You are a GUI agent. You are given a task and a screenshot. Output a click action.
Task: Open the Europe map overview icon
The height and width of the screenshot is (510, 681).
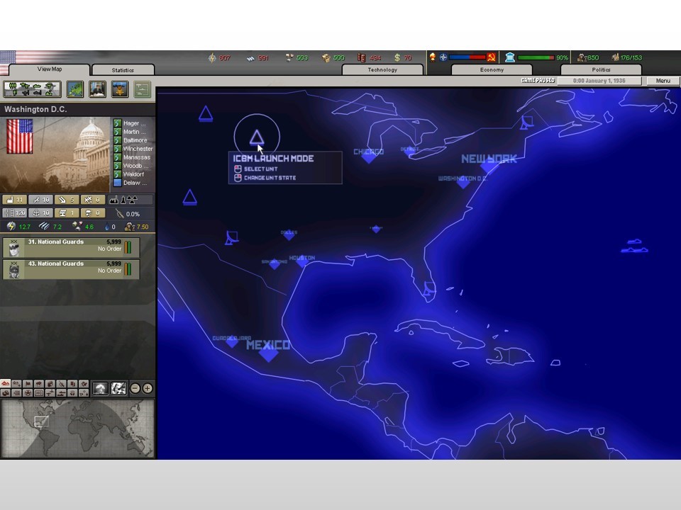76,89
